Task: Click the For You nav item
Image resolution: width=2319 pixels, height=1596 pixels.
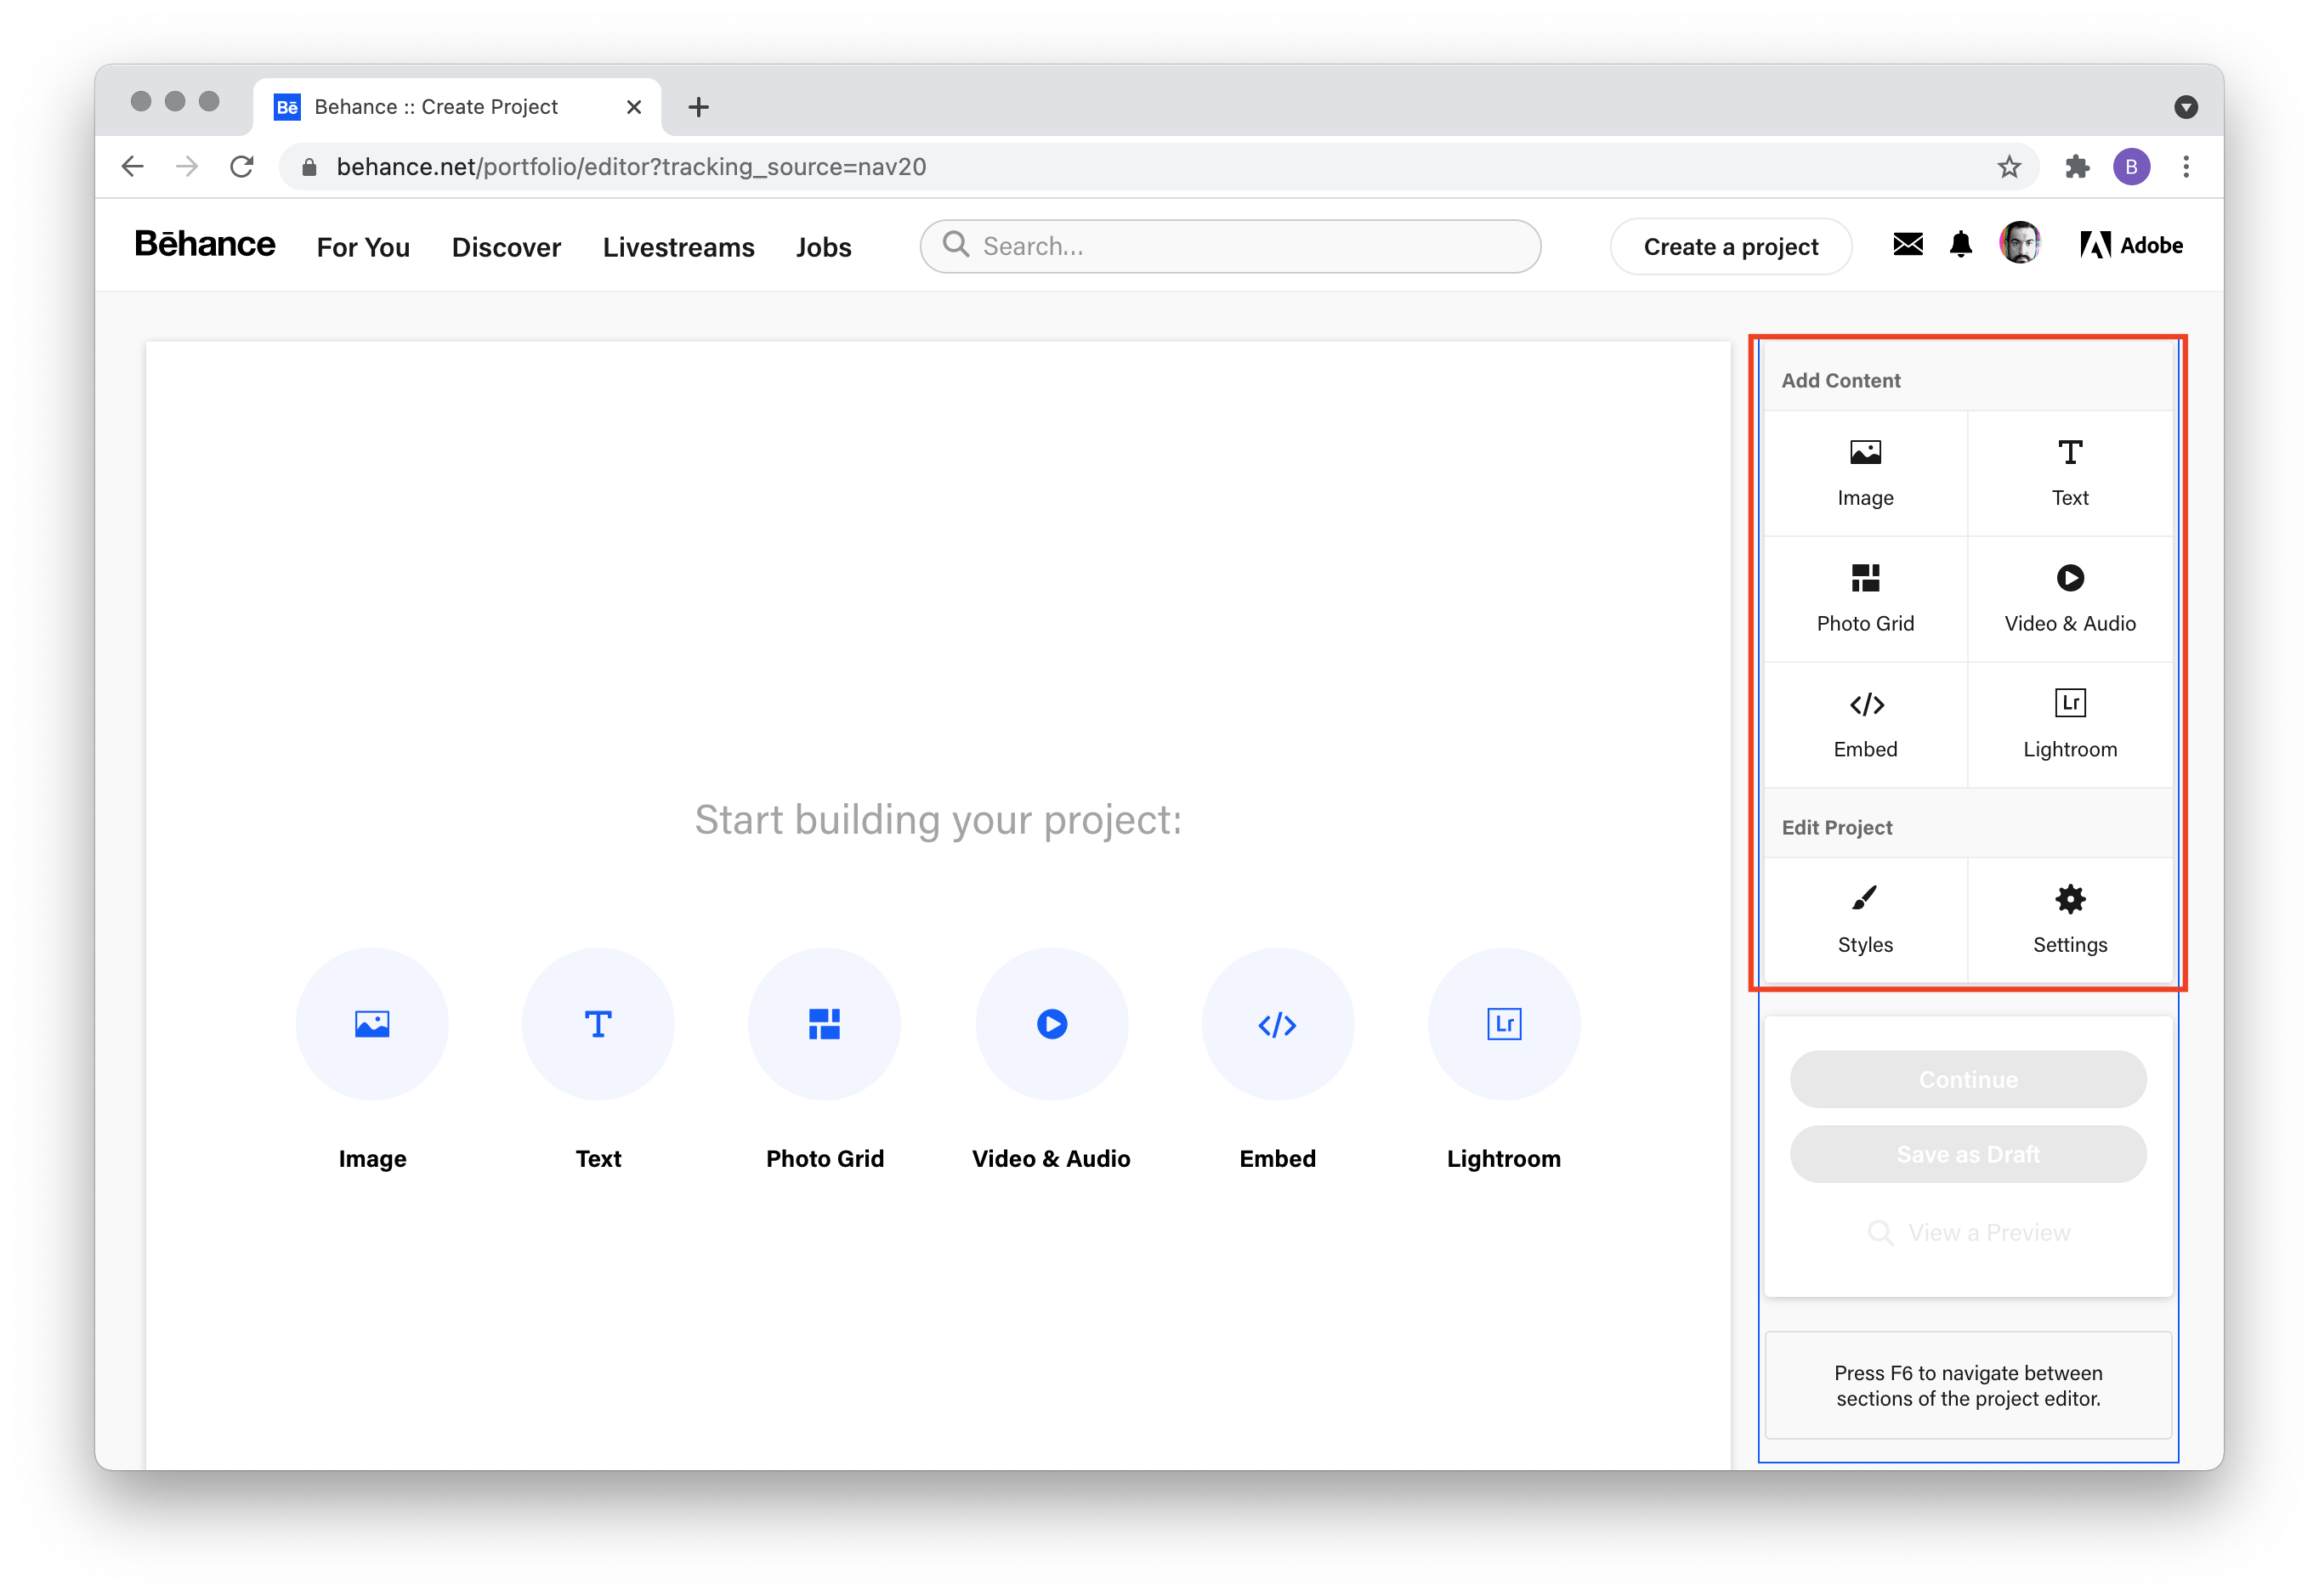Action: 363,246
